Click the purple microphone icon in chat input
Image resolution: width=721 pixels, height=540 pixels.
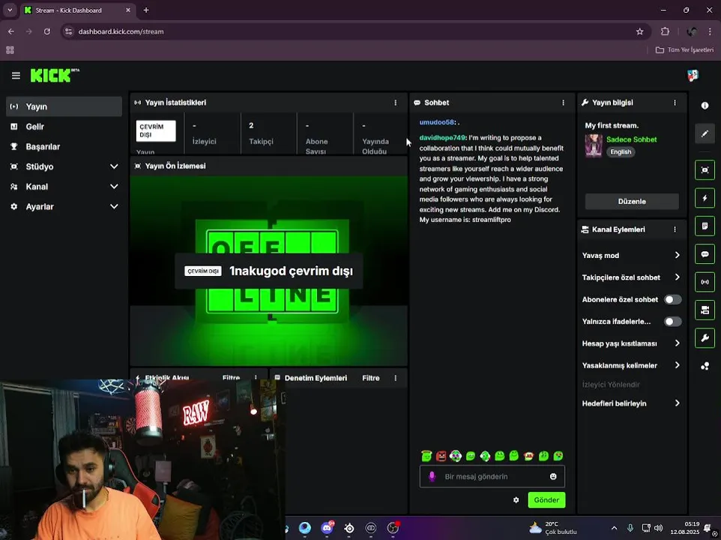[432, 476]
